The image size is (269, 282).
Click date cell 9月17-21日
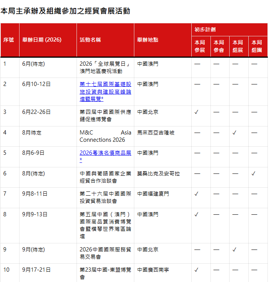pos(36,270)
